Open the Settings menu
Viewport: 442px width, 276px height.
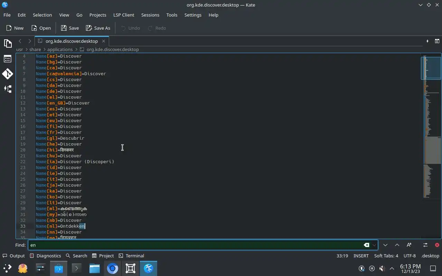tap(193, 15)
